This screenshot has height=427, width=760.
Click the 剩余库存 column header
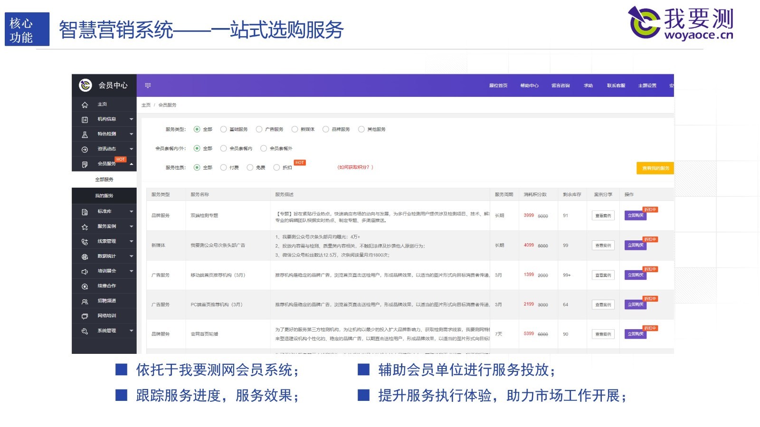click(x=572, y=195)
